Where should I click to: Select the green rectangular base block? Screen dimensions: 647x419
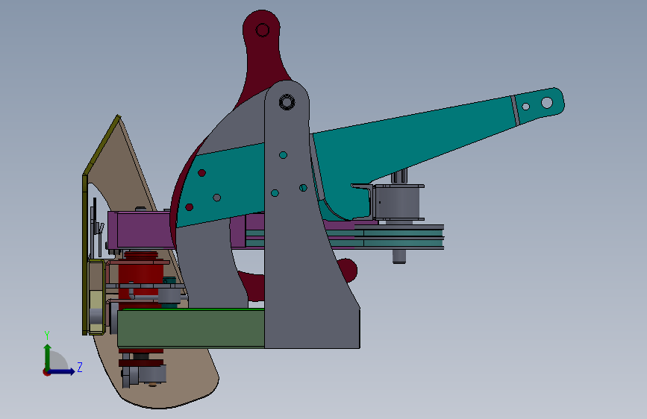click(x=190, y=329)
